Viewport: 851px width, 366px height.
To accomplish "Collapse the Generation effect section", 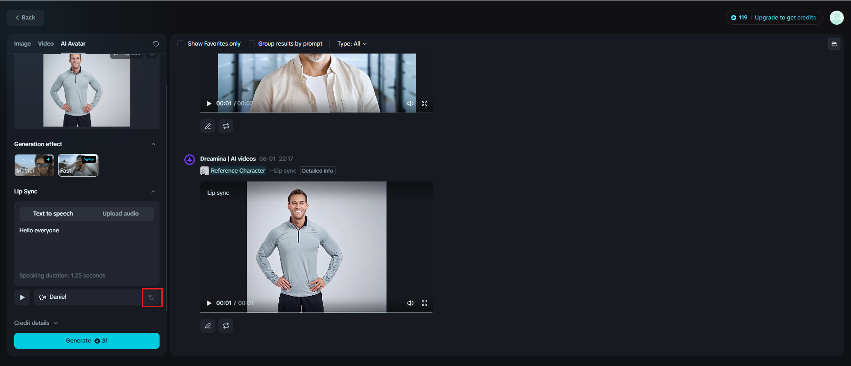I will pos(153,144).
